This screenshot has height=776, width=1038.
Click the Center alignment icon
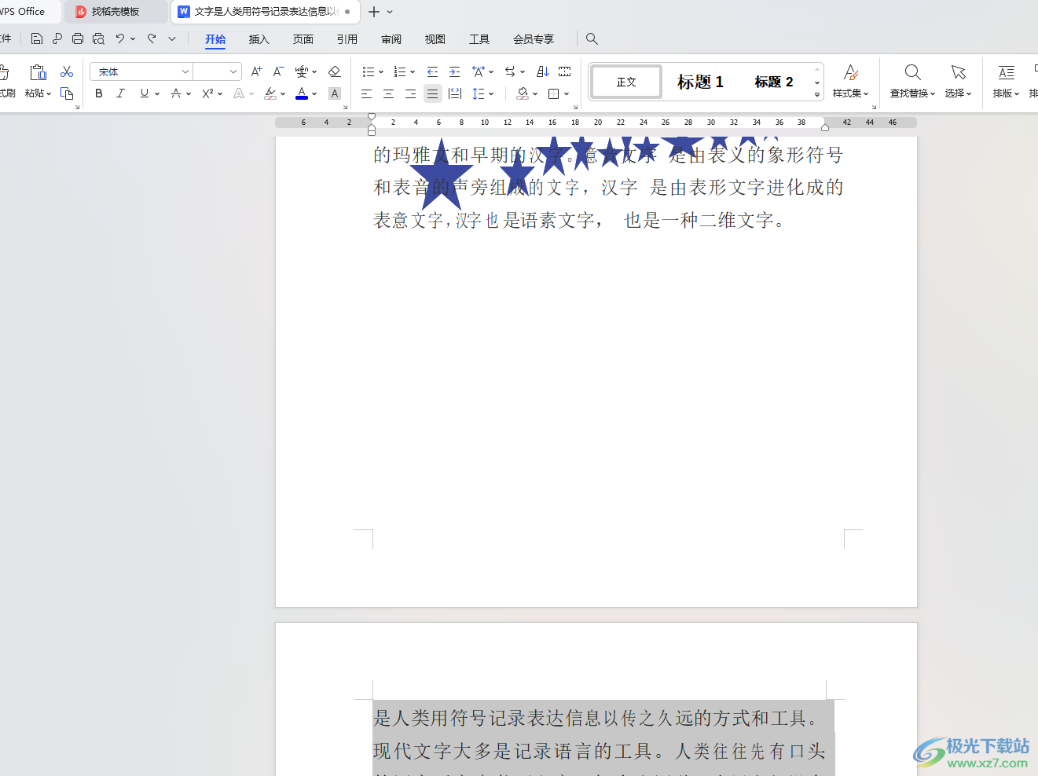click(x=388, y=93)
